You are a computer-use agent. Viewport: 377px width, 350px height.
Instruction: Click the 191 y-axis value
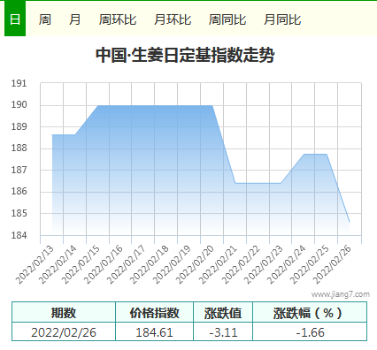[x=19, y=83]
